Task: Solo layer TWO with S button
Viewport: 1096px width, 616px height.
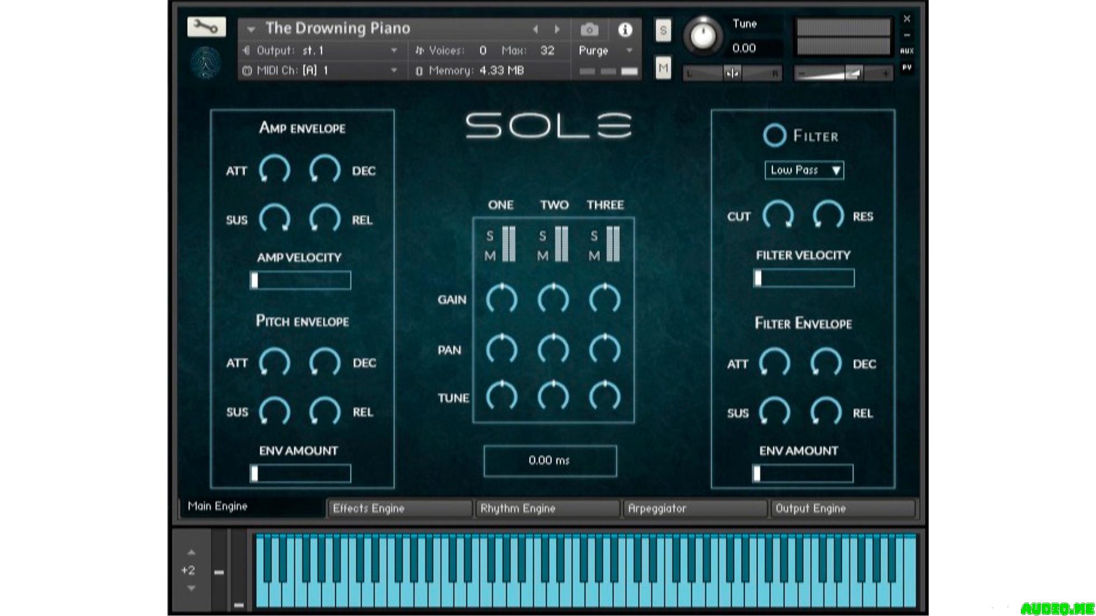Action: (542, 236)
